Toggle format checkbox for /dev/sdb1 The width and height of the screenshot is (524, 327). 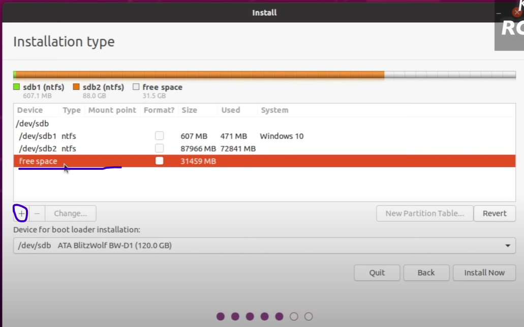160,136
